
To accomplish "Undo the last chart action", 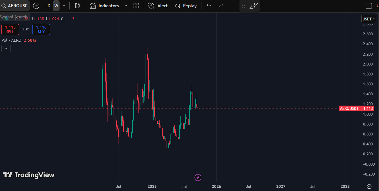I will click(209, 6).
